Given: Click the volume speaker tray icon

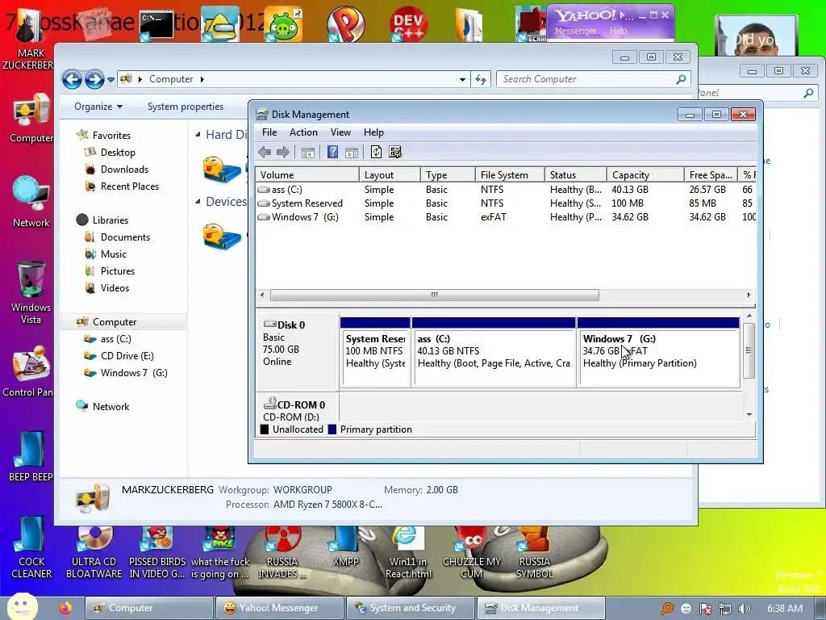Looking at the screenshot, I should 745,609.
